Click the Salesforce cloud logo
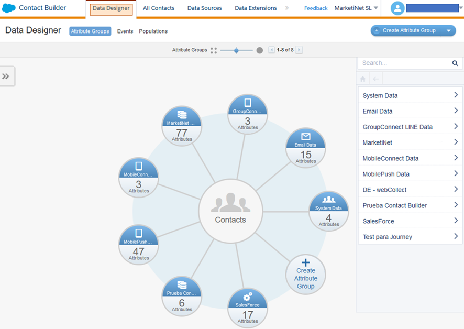Image resolution: width=464 pixels, height=329 pixels. click(8, 8)
